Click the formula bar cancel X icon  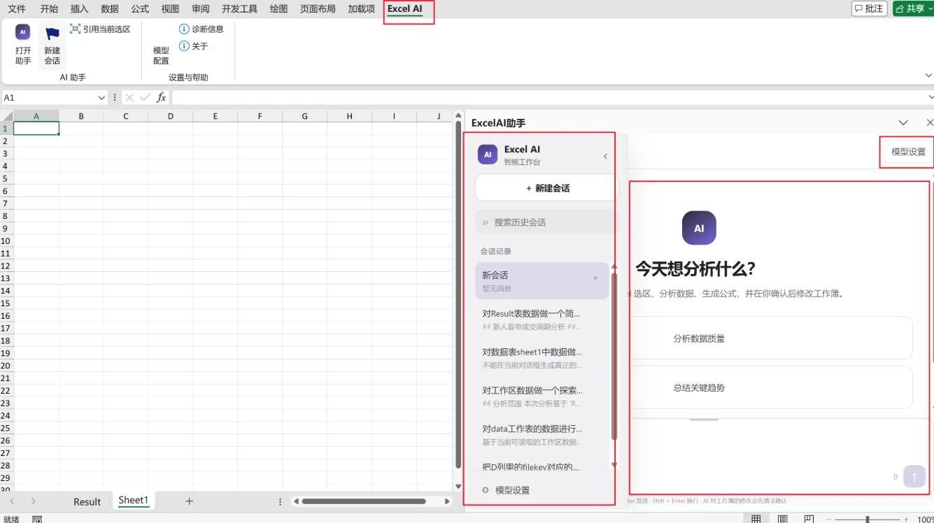[x=129, y=98]
